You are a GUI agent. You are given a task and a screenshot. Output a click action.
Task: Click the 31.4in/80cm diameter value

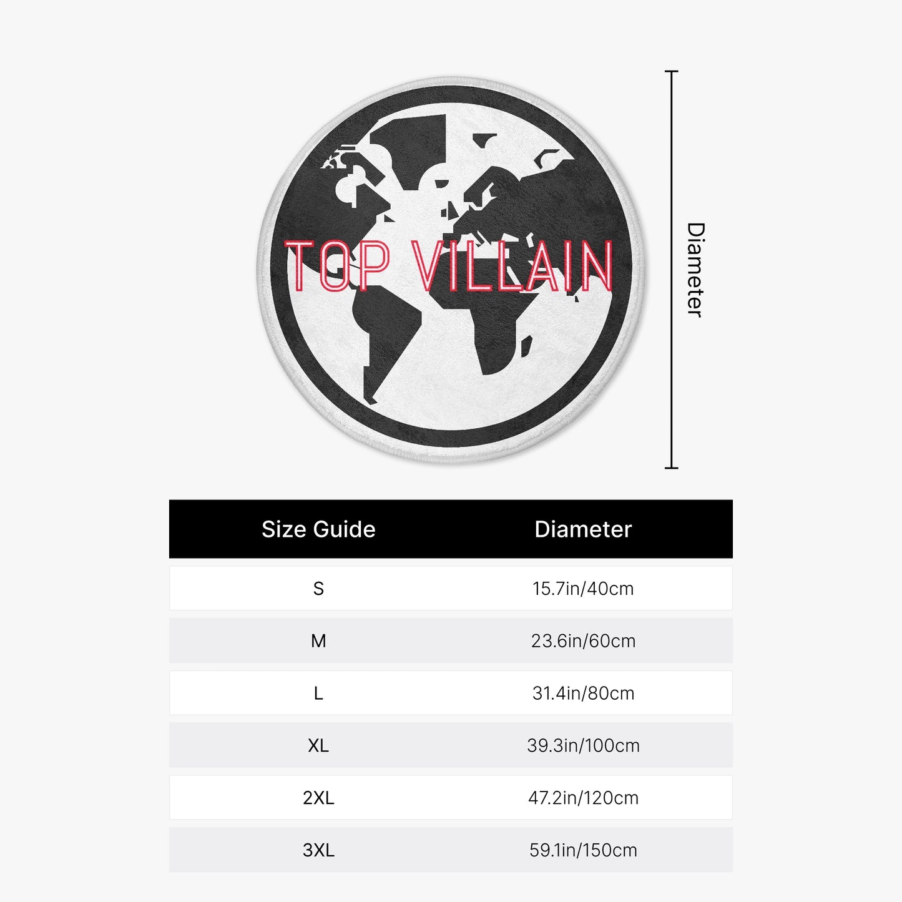click(583, 694)
